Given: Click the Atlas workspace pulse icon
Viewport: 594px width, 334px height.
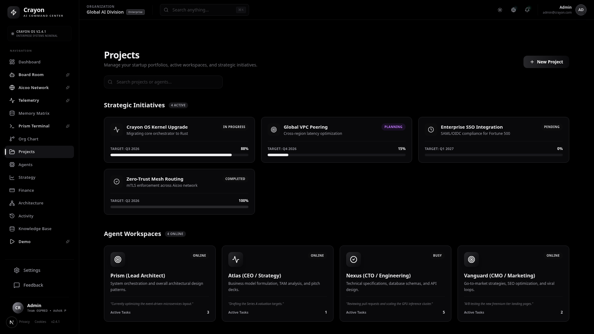Looking at the screenshot, I should click(236, 259).
